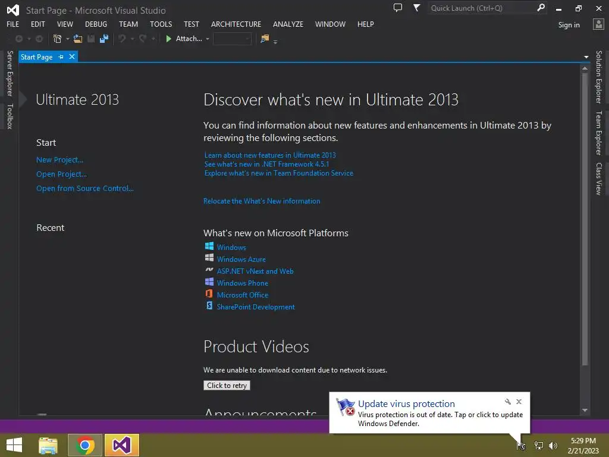The width and height of the screenshot is (609, 457).
Task: Click the Redo toolbar icon
Action: pyautogui.click(x=143, y=39)
